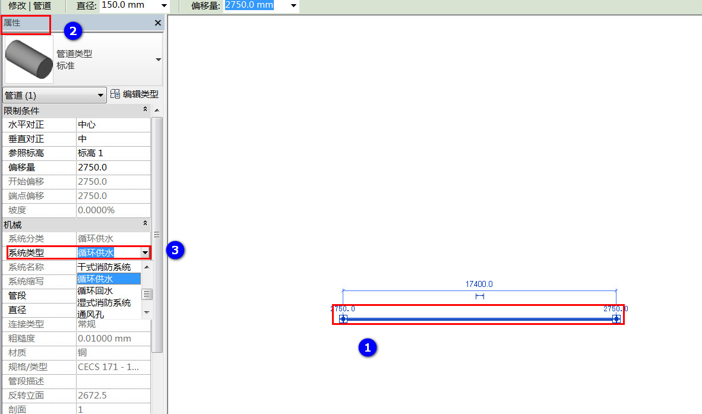This screenshot has height=414, width=702.
Task: Select 干式消防系统 from the list
Action: [x=104, y=267]
